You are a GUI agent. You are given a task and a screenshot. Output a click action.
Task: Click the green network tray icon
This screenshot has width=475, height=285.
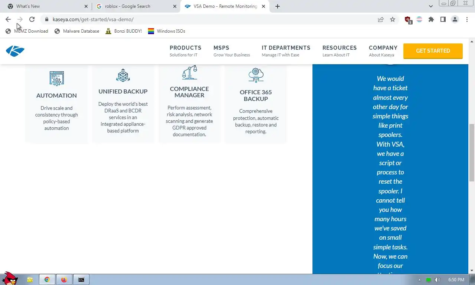pos(428,280)
